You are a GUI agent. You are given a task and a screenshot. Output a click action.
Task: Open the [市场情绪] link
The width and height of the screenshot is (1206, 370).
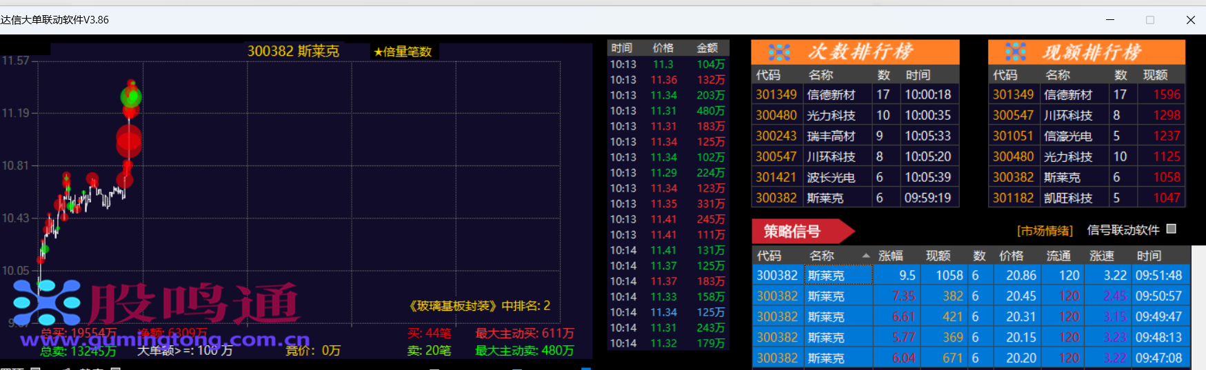(1045, 230)
